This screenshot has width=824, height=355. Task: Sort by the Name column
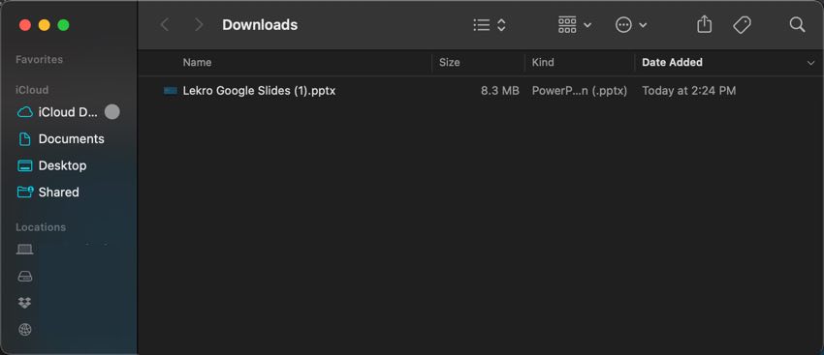tap(197, 63)
